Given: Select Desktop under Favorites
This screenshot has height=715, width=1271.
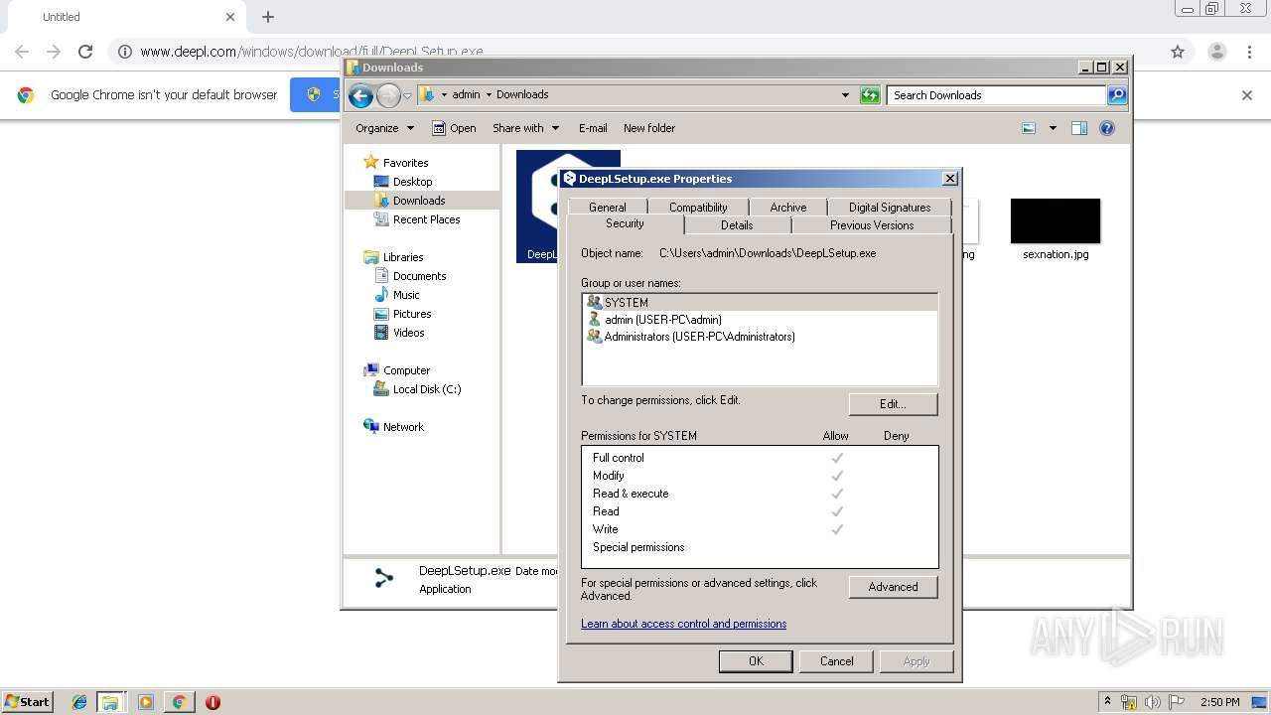Looking at the screenshot, I should pyautogui.click(x=412, y=182).
